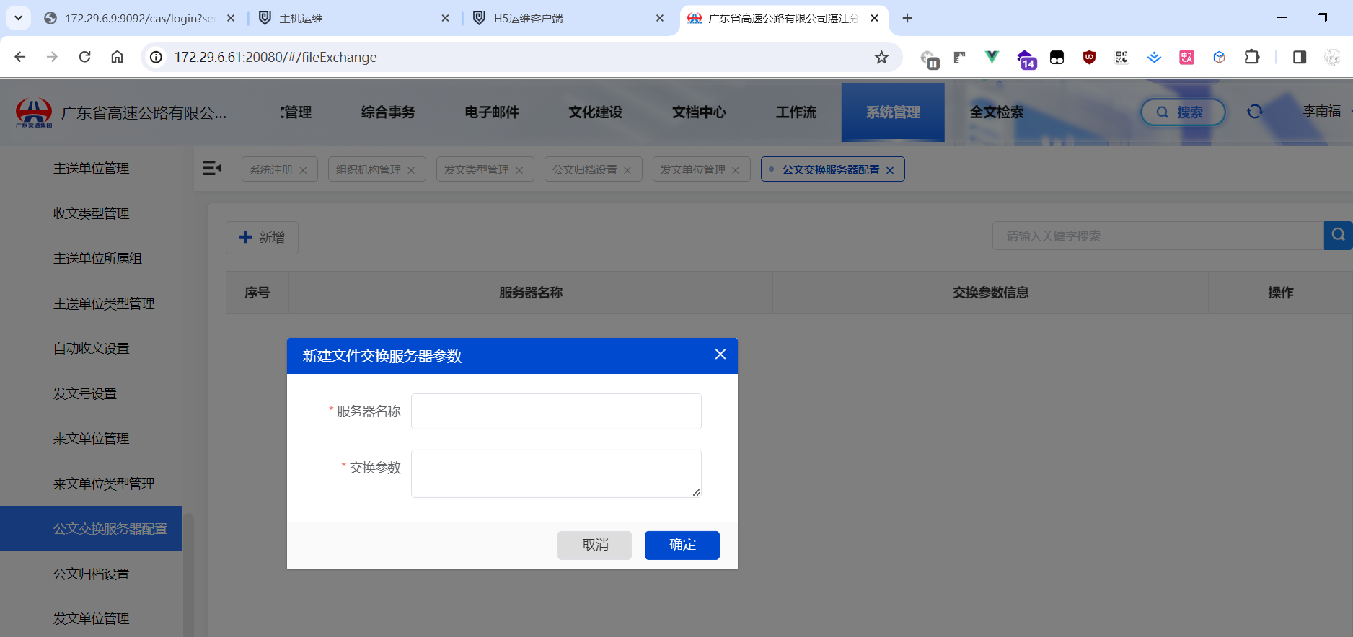Switch to the 发文单位管理 page tab

pyautogui.click(x=693, y=170)
